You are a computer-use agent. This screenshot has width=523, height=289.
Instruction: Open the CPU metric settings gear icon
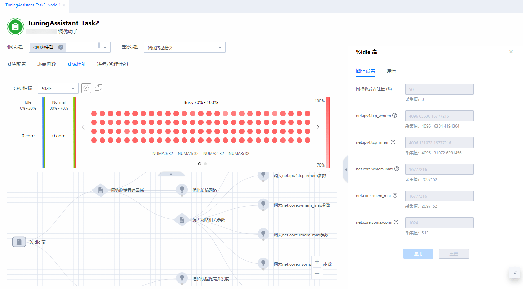(x=86, y=88)
